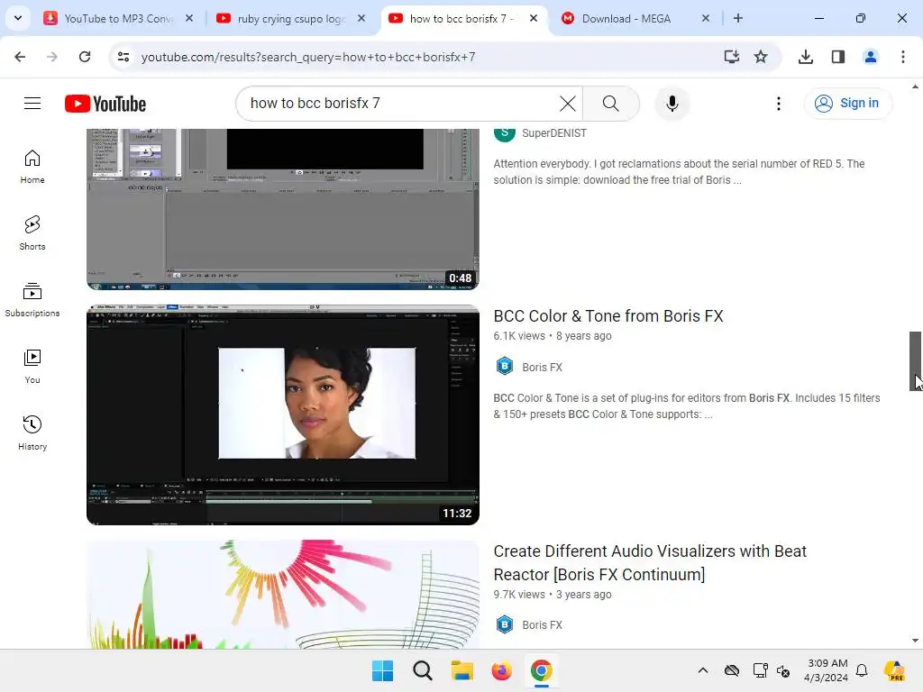Open the tab search dropdown arrow
Screen dimensions: 923x692
click(18, 18)
